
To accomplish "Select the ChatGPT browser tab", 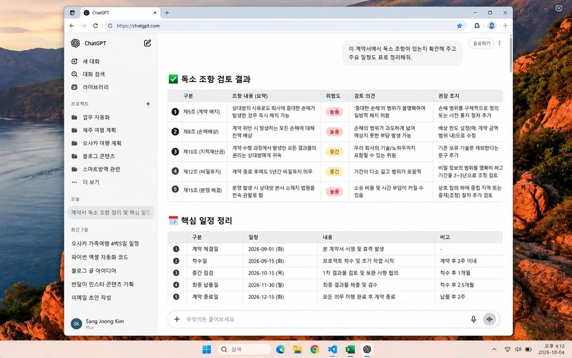I will [x=121, y=13].
